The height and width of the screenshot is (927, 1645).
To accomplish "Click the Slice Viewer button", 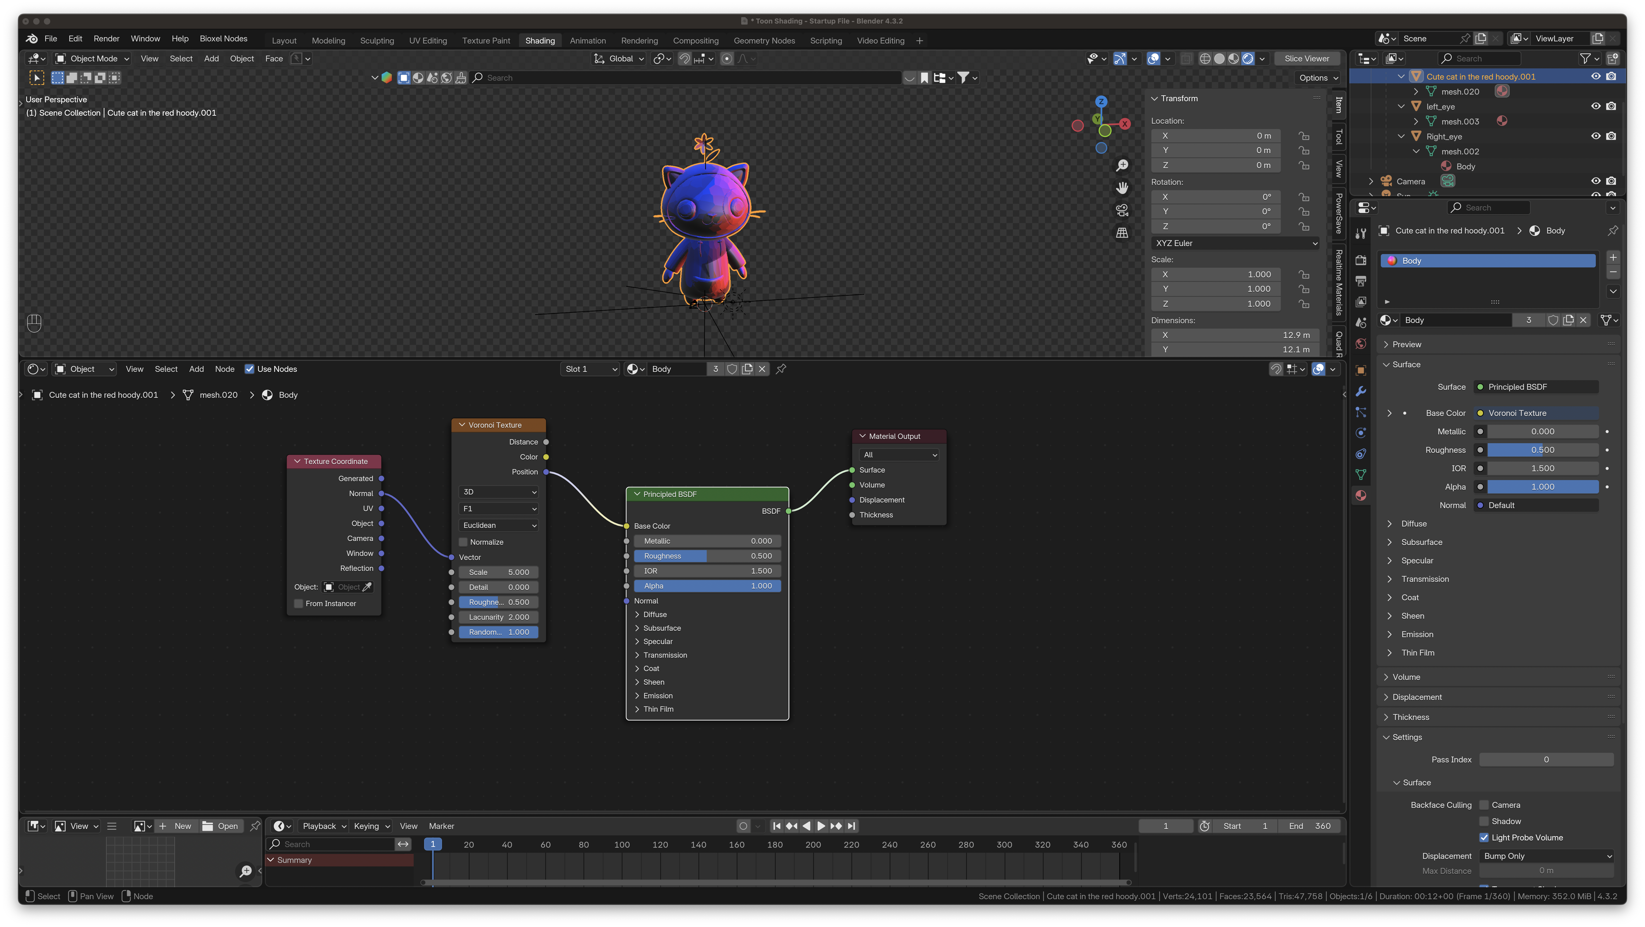I will [1306, 59].
